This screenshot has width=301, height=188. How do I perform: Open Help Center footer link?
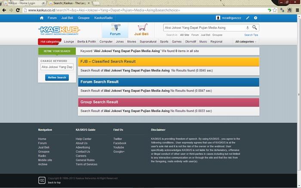[x=83, y=139]
